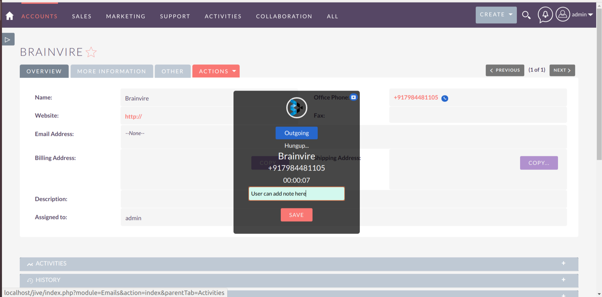This screenshot has height=297, width=602.
Task: Click the BRAINVIRE page title
Action: click(51, 52)
